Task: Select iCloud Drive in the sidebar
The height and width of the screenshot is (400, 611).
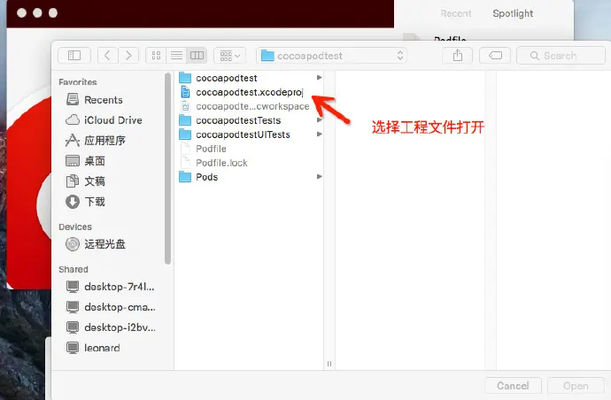Action: [104, 120]
